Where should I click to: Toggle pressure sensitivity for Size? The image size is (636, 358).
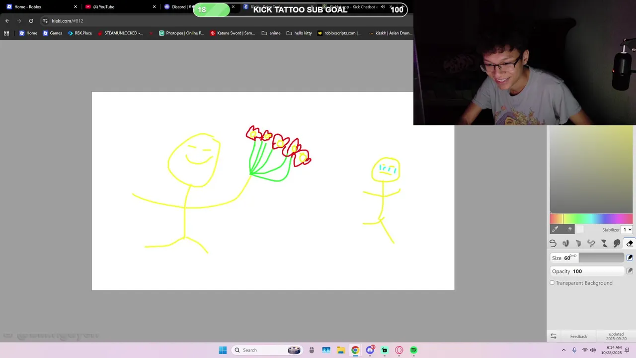[x=630, y=258]
